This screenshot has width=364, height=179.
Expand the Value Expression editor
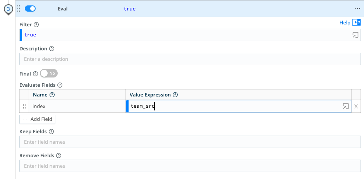(346, 106)
